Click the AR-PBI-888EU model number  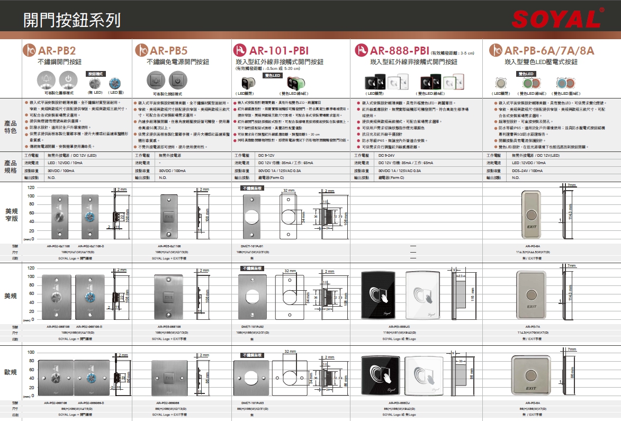[x=399, y=403]
